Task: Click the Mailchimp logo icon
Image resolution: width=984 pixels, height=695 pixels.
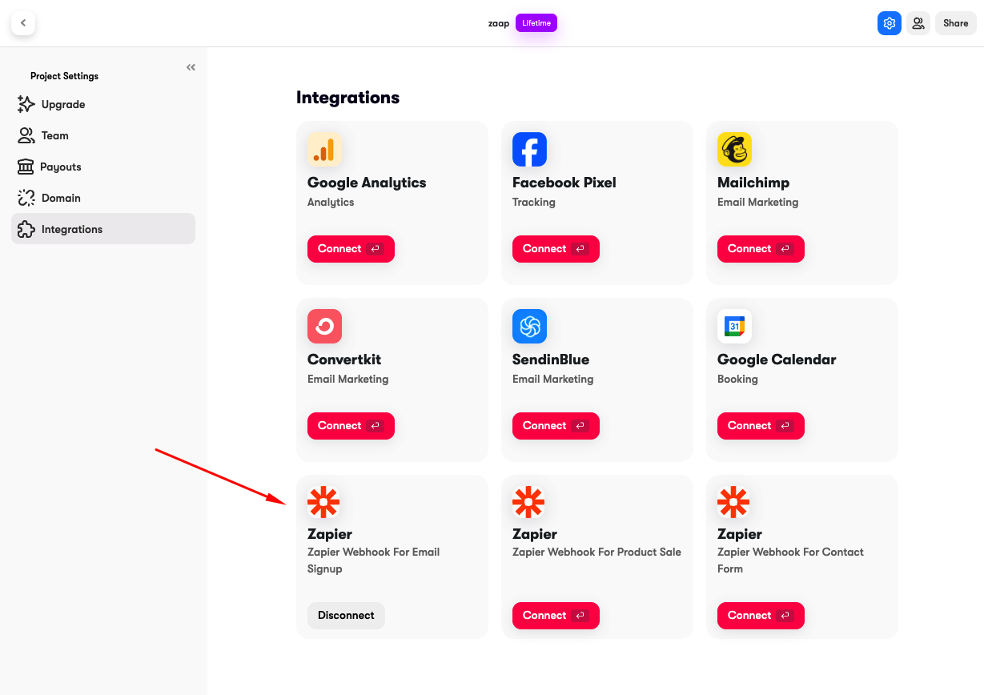Action: click(734, 149)
